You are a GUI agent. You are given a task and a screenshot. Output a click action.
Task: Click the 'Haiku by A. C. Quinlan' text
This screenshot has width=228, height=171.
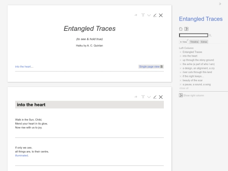pos(90,46)
